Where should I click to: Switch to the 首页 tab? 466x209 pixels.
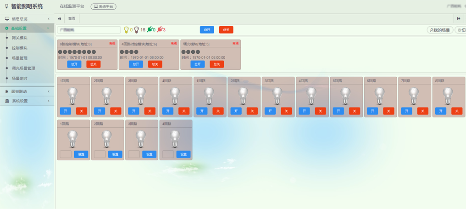click(x=72, y=18)
